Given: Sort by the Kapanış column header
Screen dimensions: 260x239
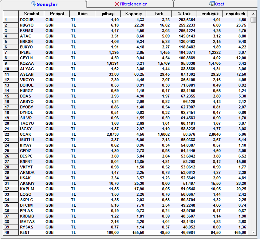Looking at the screenshot, I should tap(133, 14).
